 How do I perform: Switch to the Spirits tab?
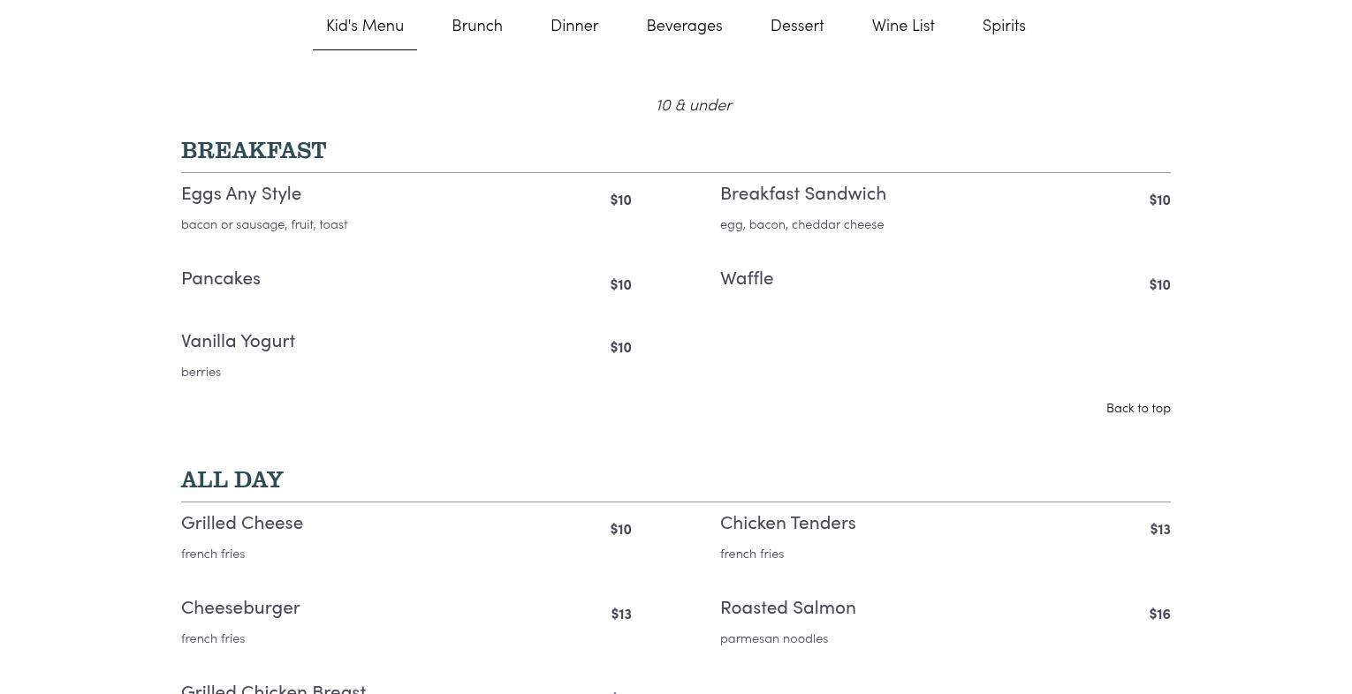point(1004,26)
